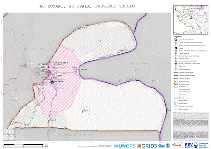Click the yellow proposed priority vaccination legend icon

coord(176,42)
